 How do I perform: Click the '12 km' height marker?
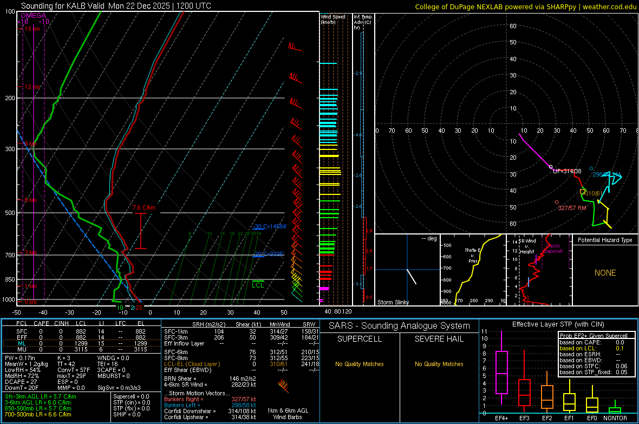(32, 87)
